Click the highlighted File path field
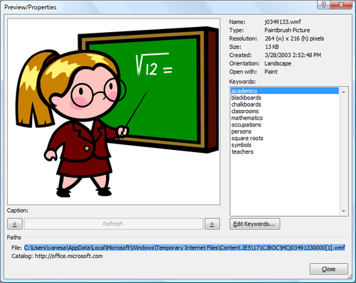The height and width of the screenshot is (283, 356). tap(184, 247)
